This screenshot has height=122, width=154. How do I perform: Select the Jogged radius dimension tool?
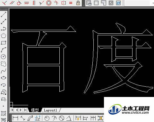click(54, 118)
